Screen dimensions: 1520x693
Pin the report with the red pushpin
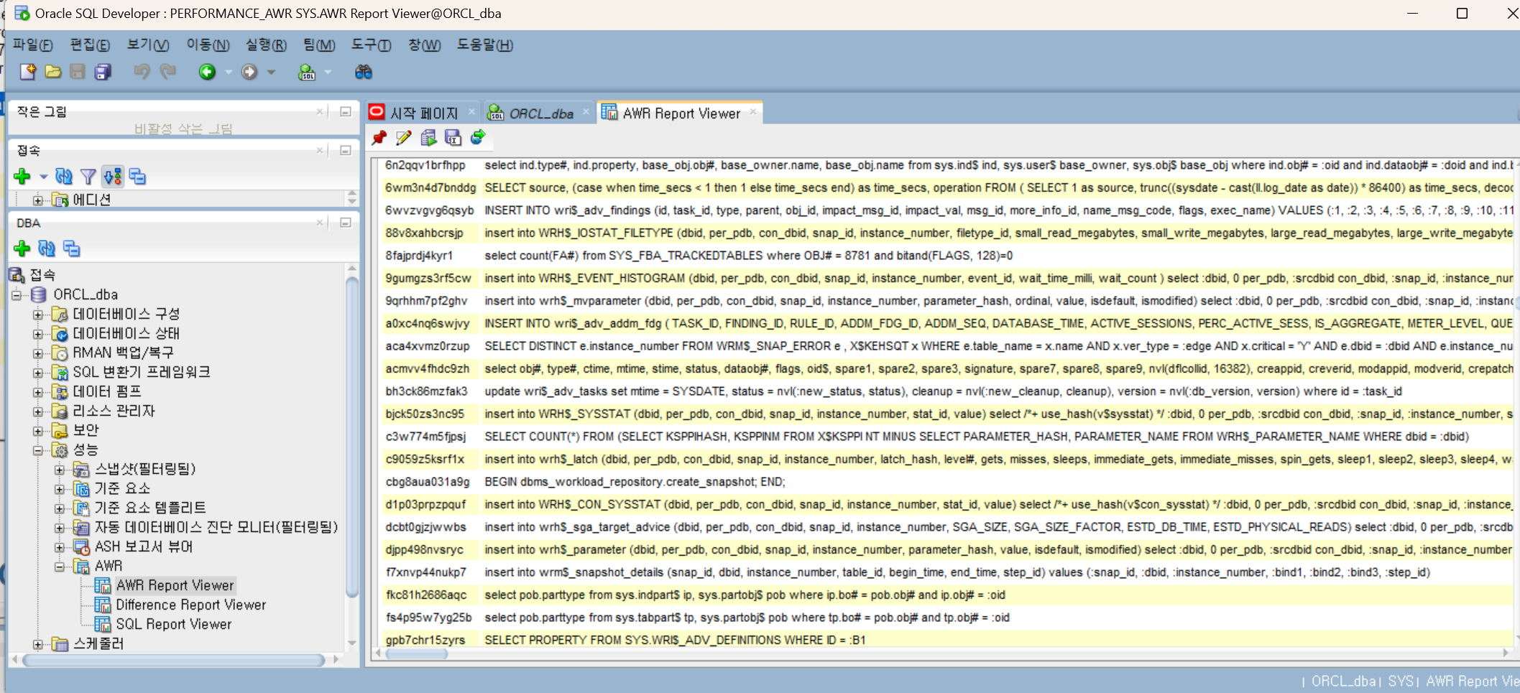coord(379,137)
